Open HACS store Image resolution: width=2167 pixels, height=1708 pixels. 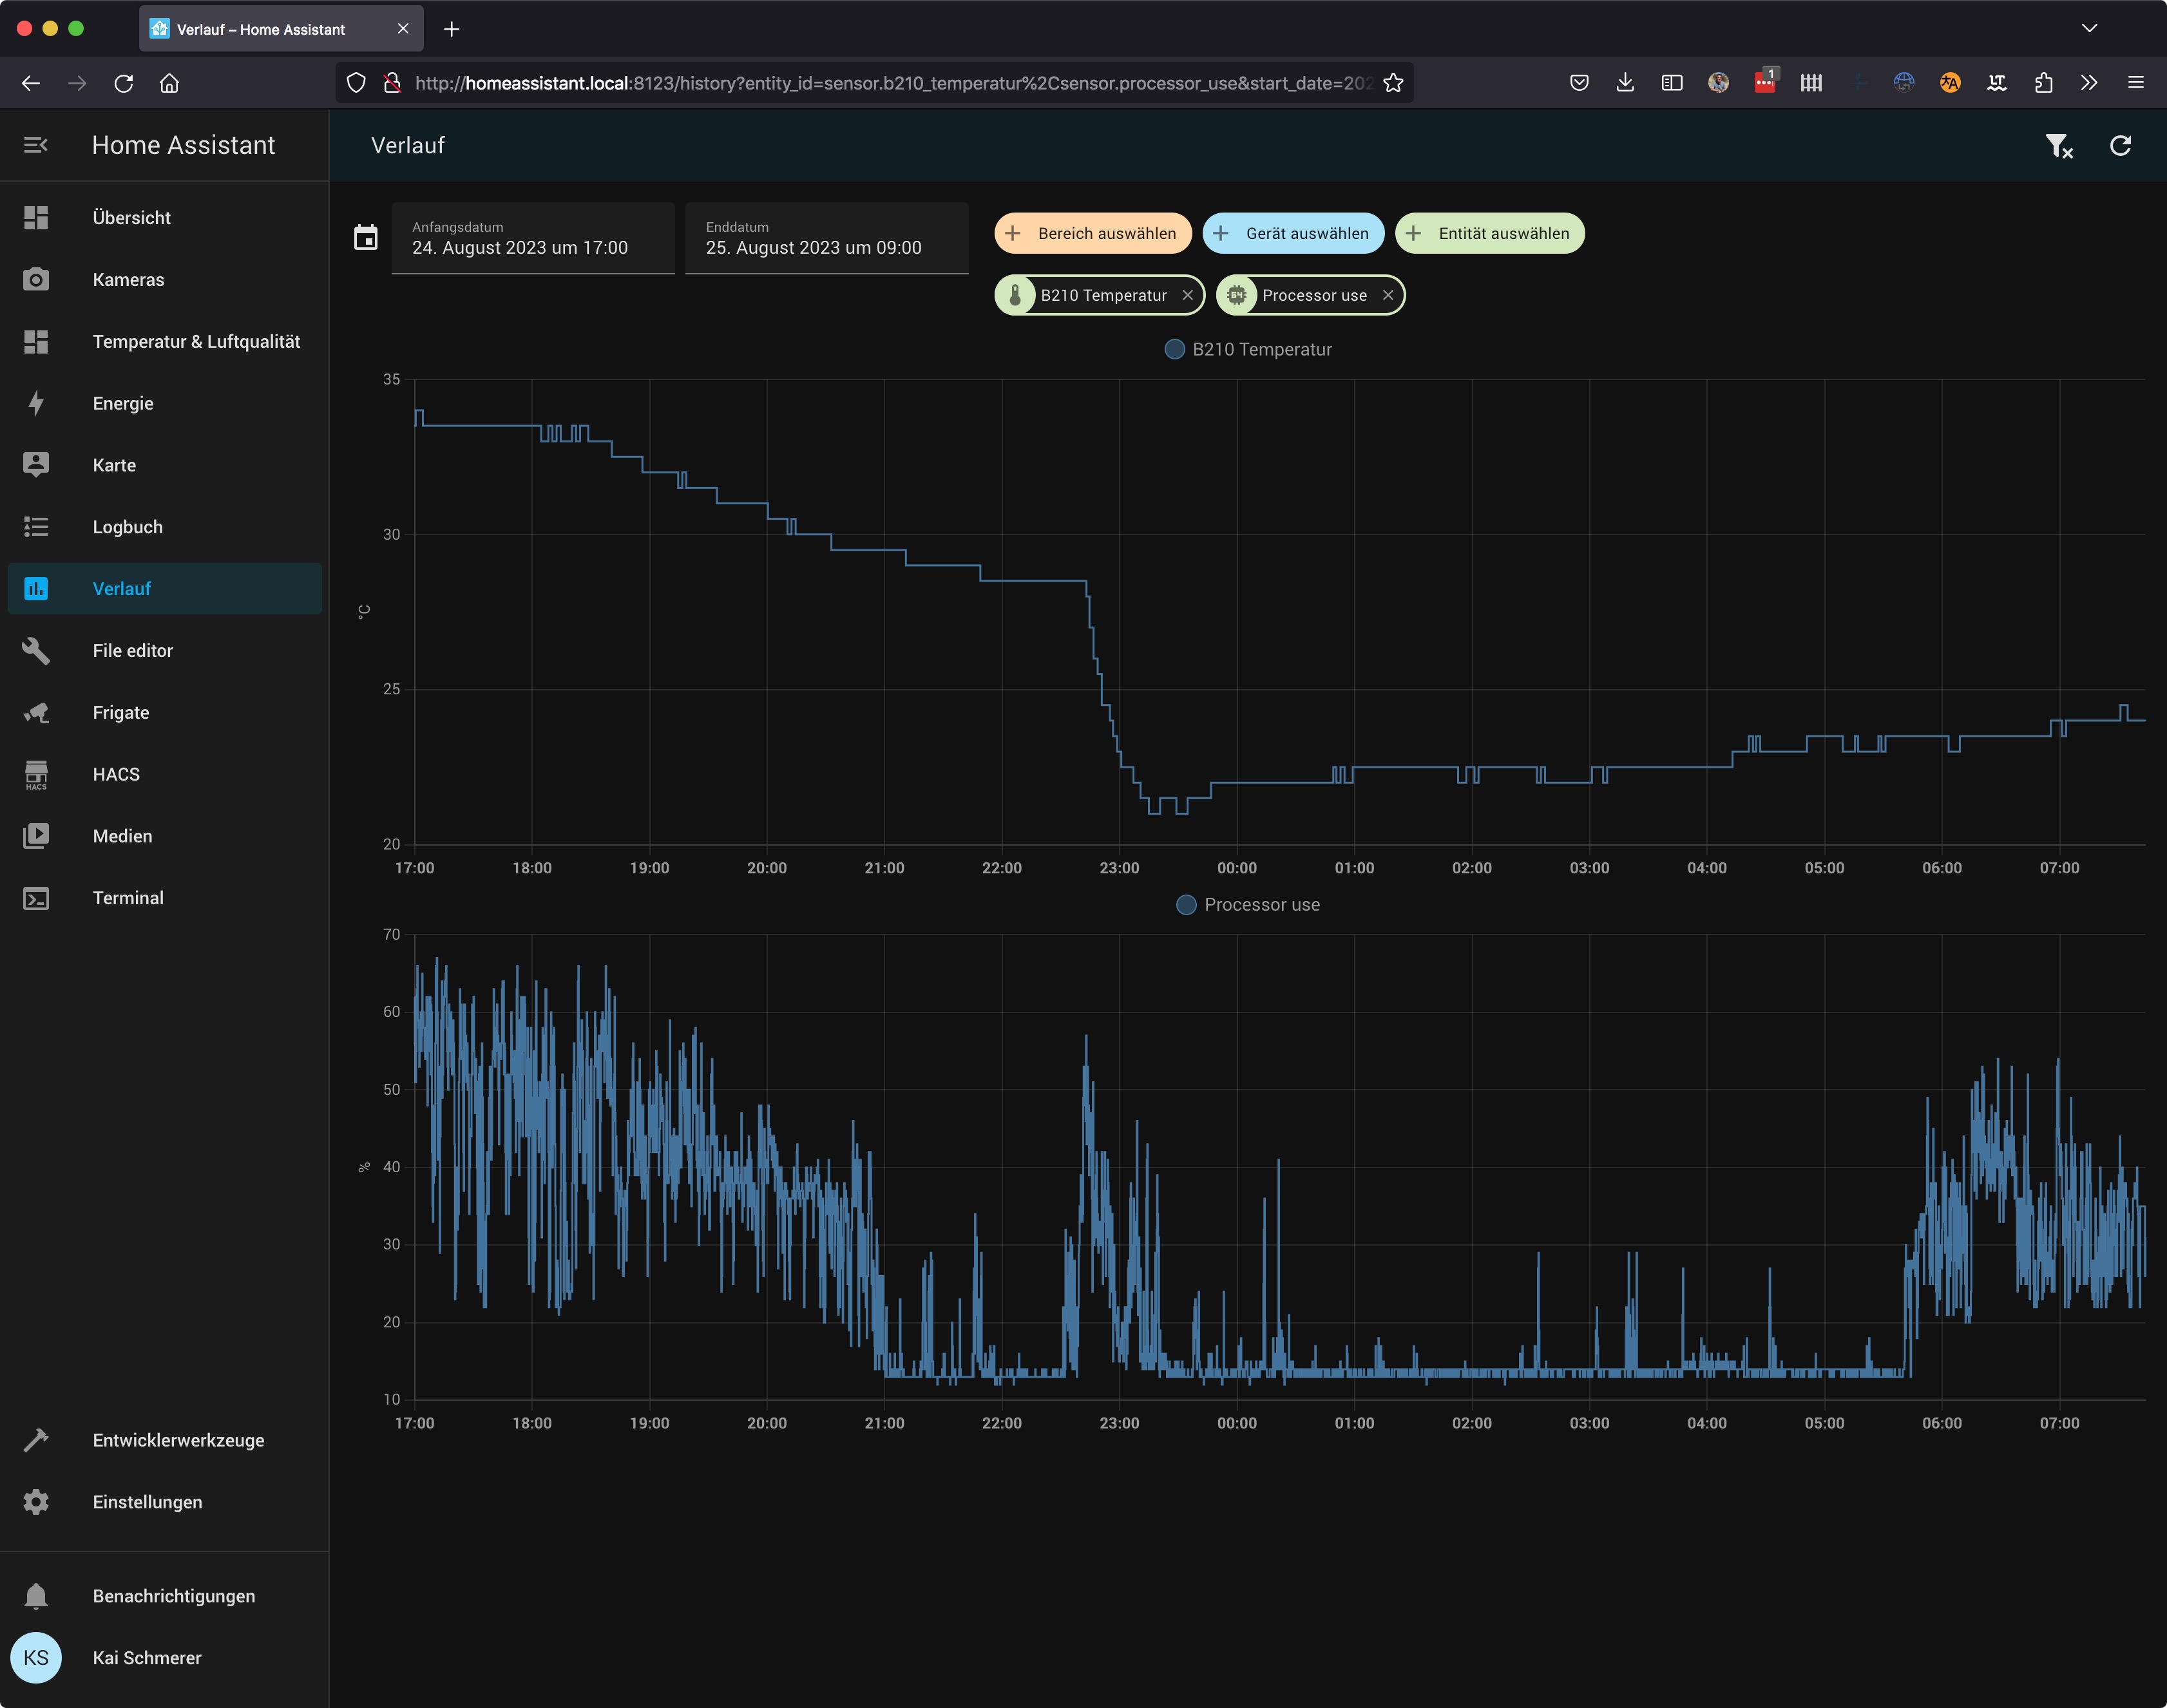116,774
